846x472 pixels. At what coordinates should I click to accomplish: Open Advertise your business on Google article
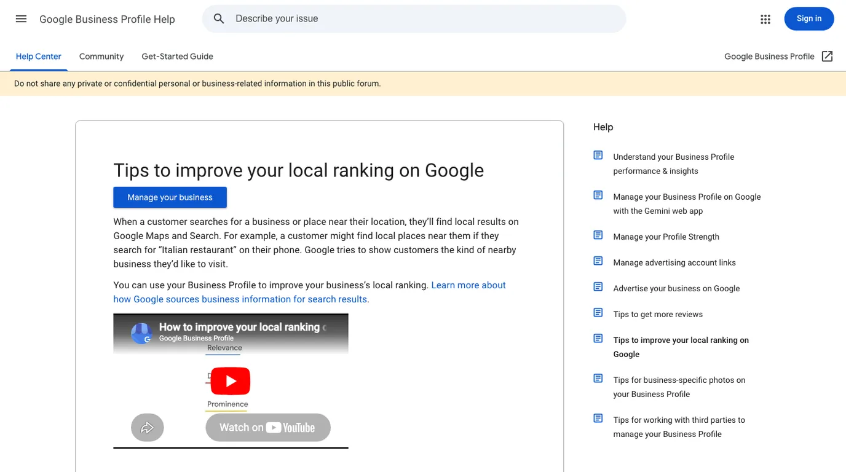pyautogui.click(x=676, y=288)
